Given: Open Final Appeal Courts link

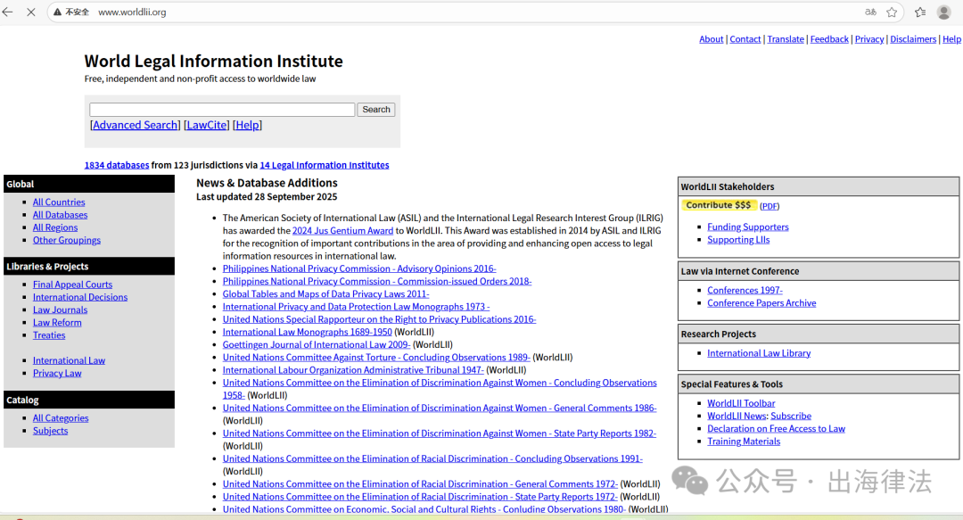Looking at the screenshot, I should (x=72, y=285).
